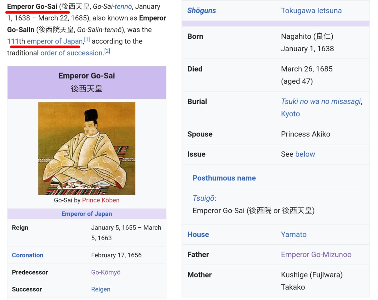Go to predecessor Go-Kōmyō
Screen dimensions: 378x300
pyautogui.click(x=106, y=272)
